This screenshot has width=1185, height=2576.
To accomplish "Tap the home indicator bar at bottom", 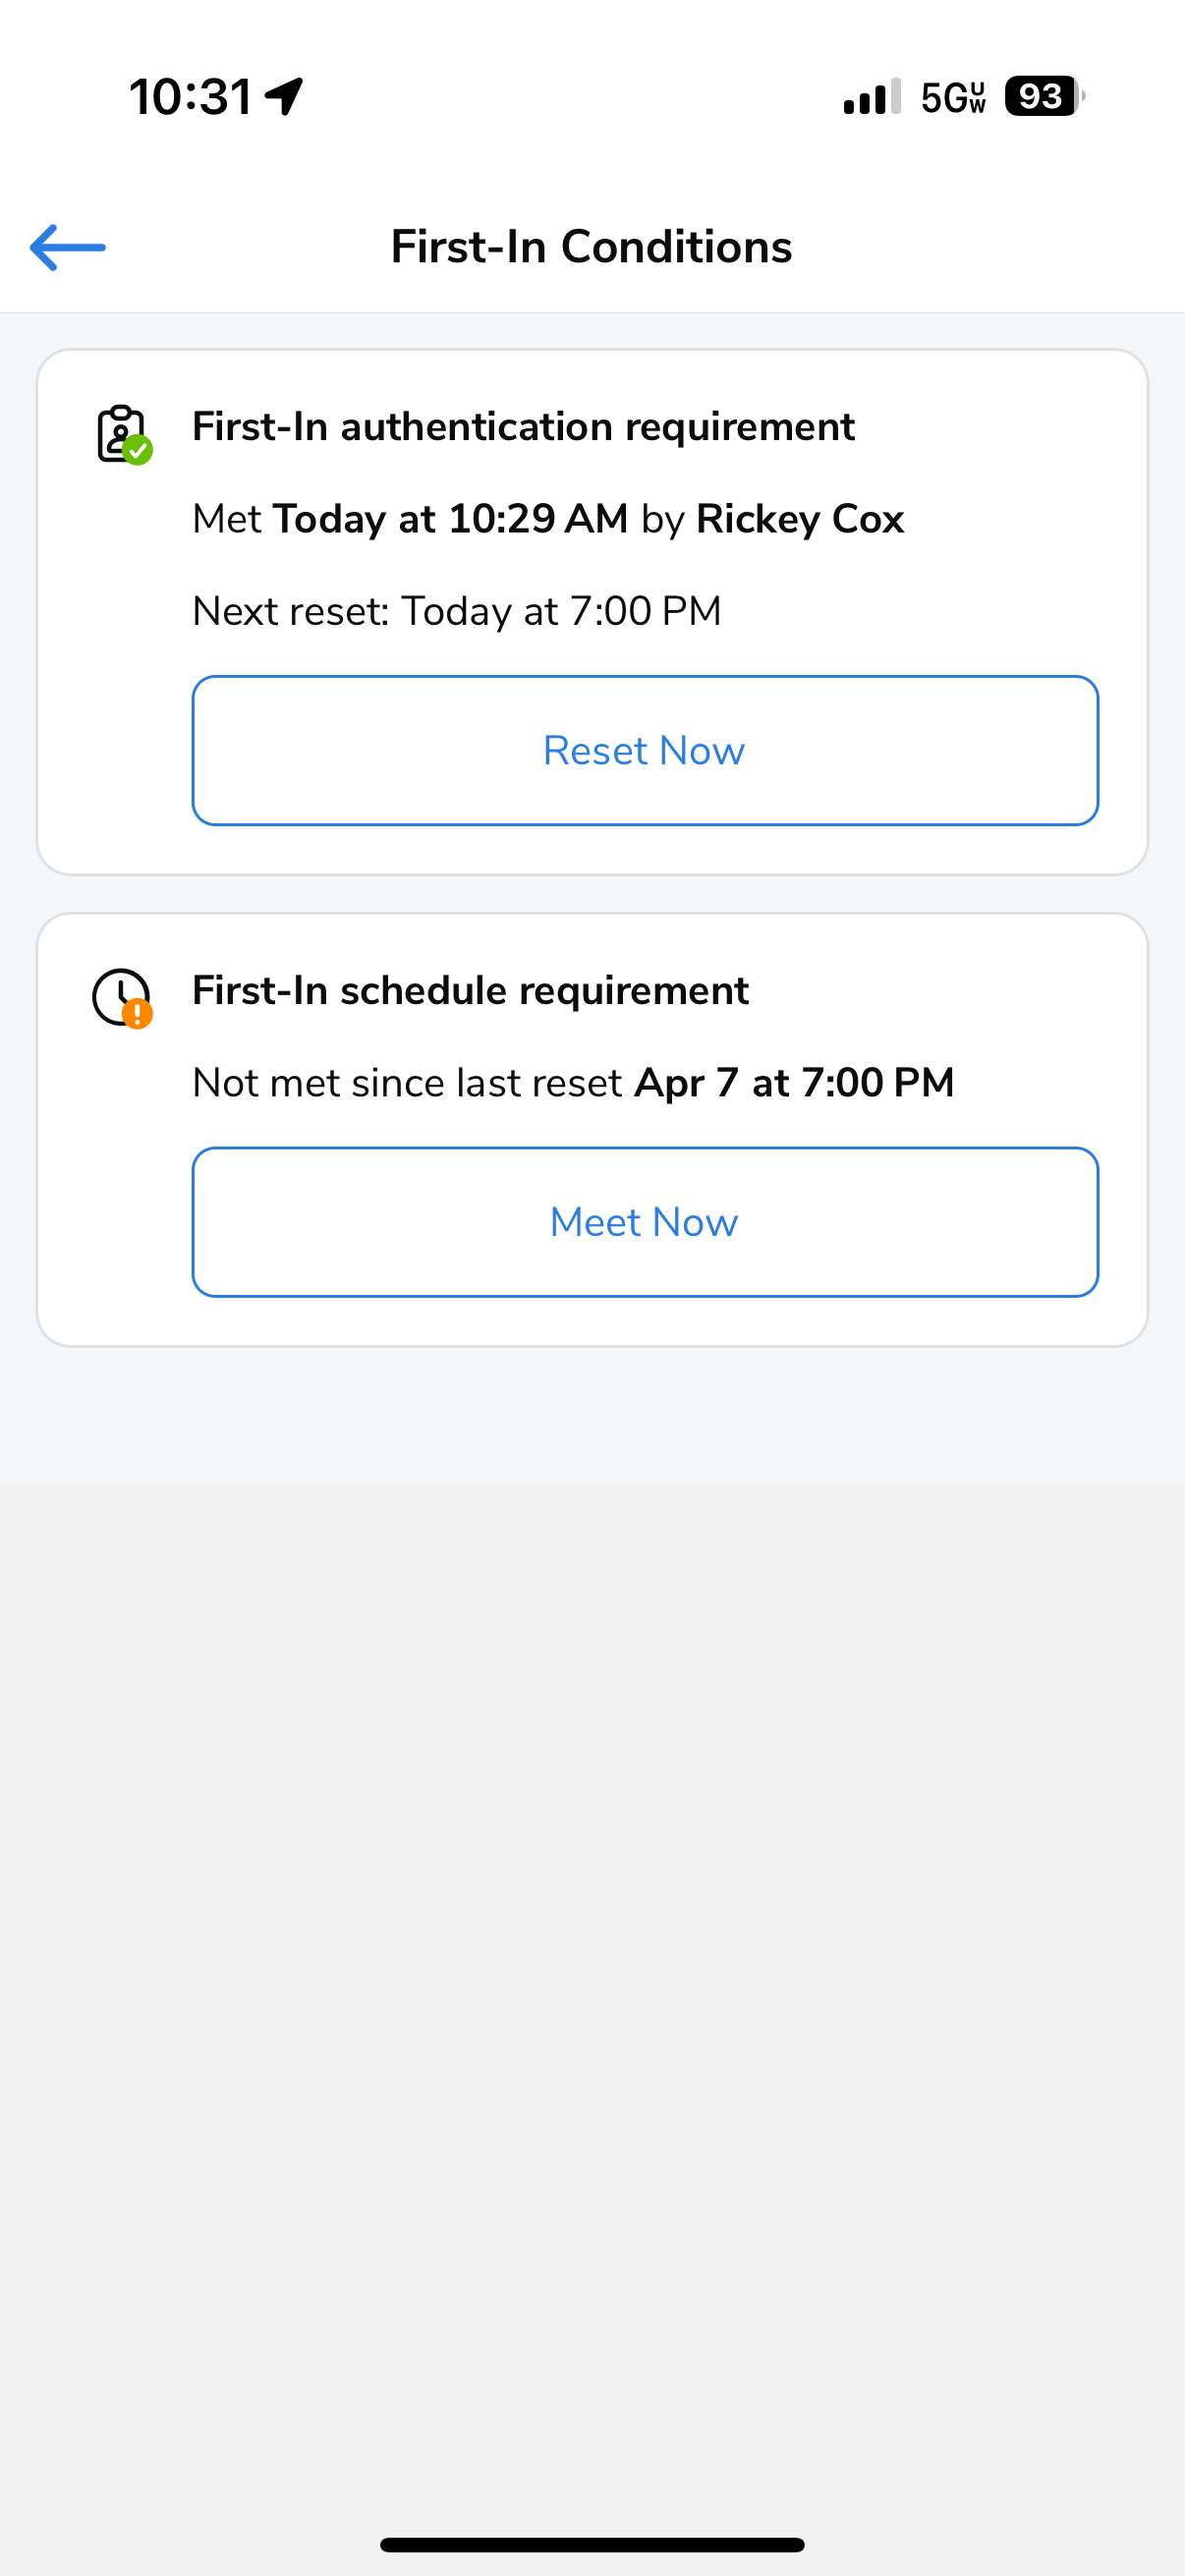I will tap(592, 2544).
